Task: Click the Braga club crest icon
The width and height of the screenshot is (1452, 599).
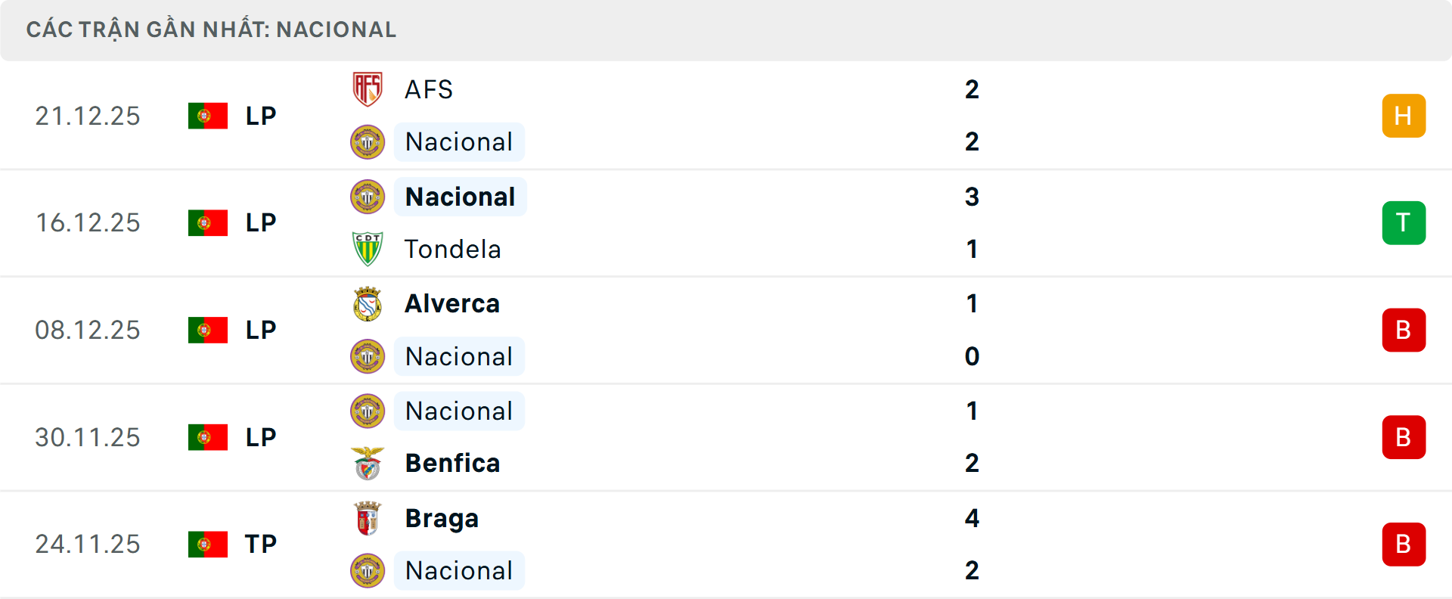Action: click(x=368, y=519)
